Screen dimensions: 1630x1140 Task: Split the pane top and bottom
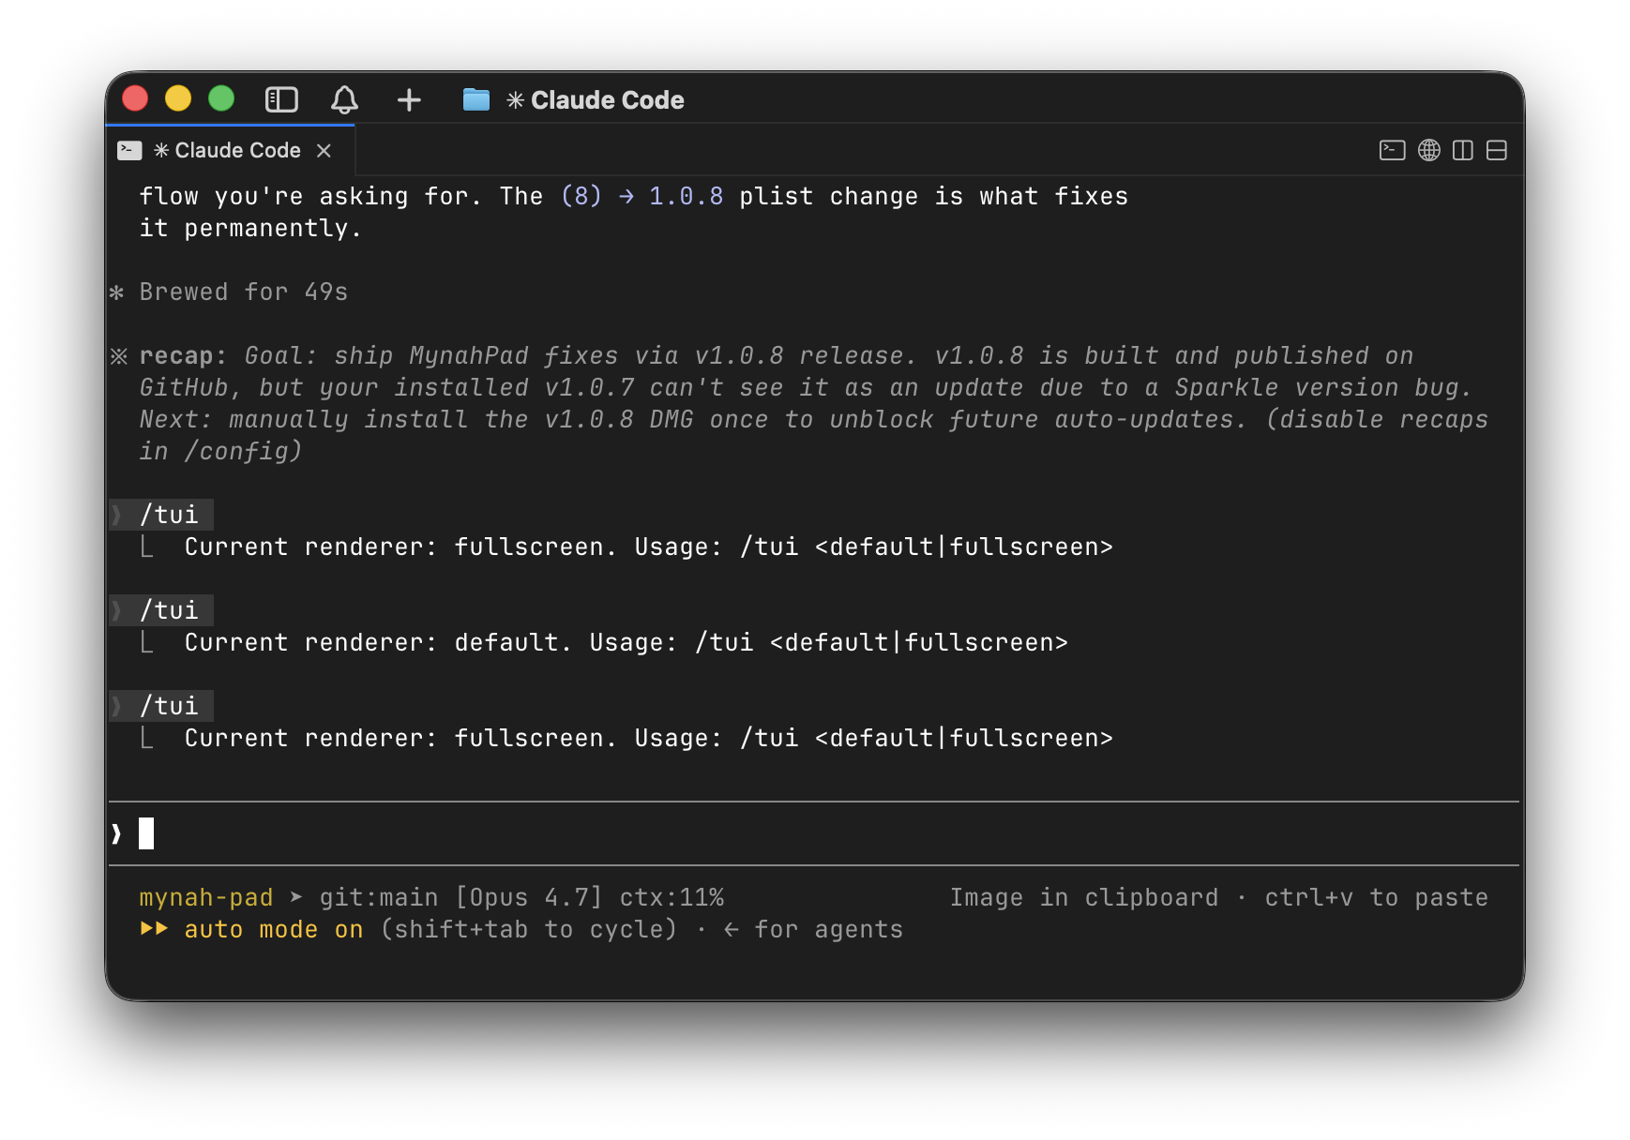(x=1496, y=150)
